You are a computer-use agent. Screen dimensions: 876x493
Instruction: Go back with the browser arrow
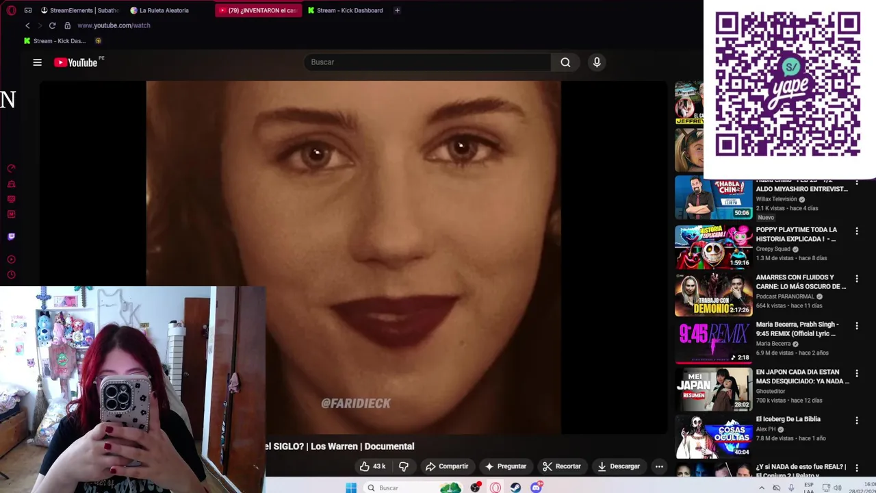(x=27, y=25)
